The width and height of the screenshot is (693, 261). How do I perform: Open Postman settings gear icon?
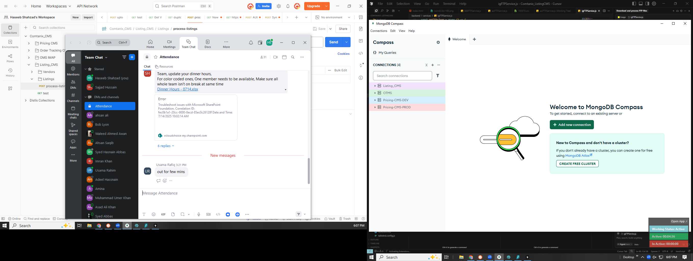pos(279,6)
